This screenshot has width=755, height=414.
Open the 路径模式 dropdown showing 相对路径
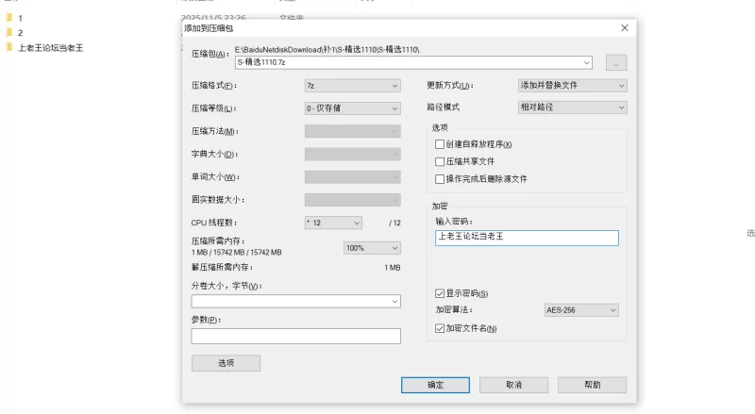coord(573,108)
